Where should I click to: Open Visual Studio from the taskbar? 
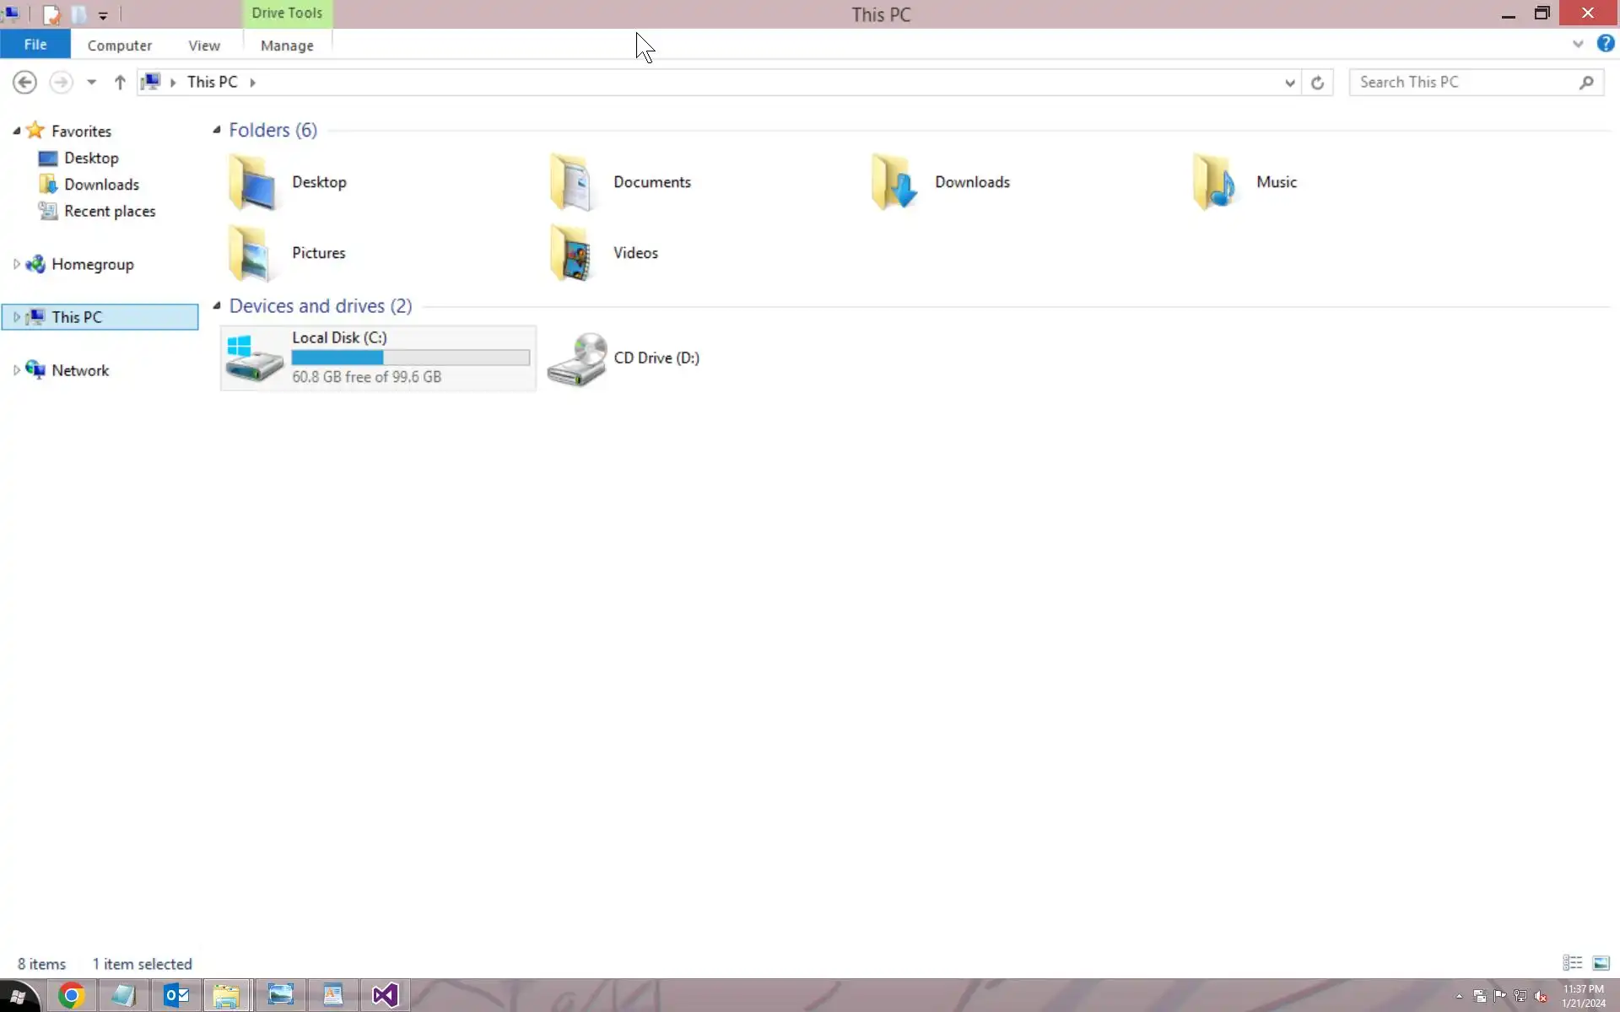click(x=385, y=995)
